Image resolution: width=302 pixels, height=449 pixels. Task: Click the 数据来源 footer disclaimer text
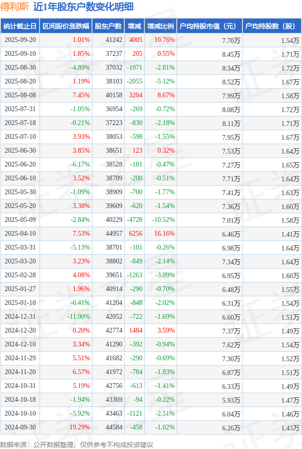77,444
